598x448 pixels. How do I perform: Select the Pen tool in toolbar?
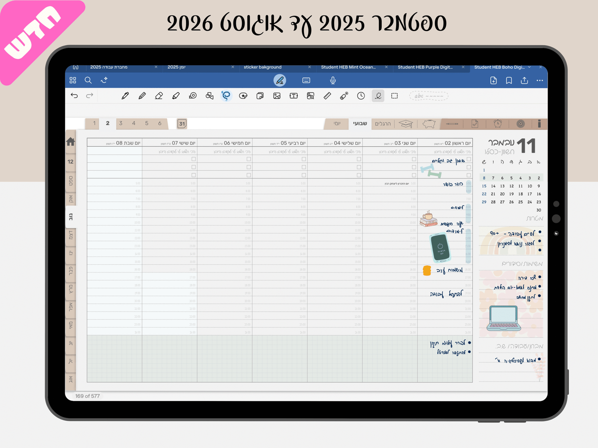click(125, 96)
